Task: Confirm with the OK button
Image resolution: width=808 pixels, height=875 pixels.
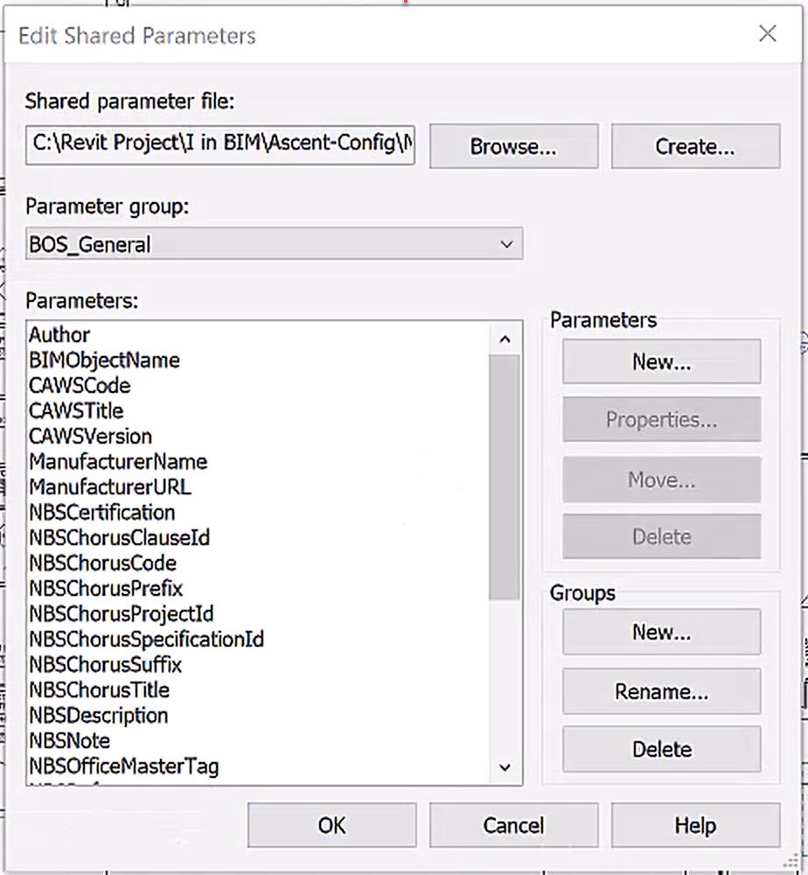Action: click(331, 825)
